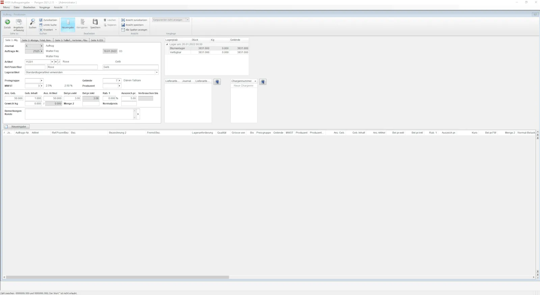Click Letzte Suche toolbar item

click(48, 25)
